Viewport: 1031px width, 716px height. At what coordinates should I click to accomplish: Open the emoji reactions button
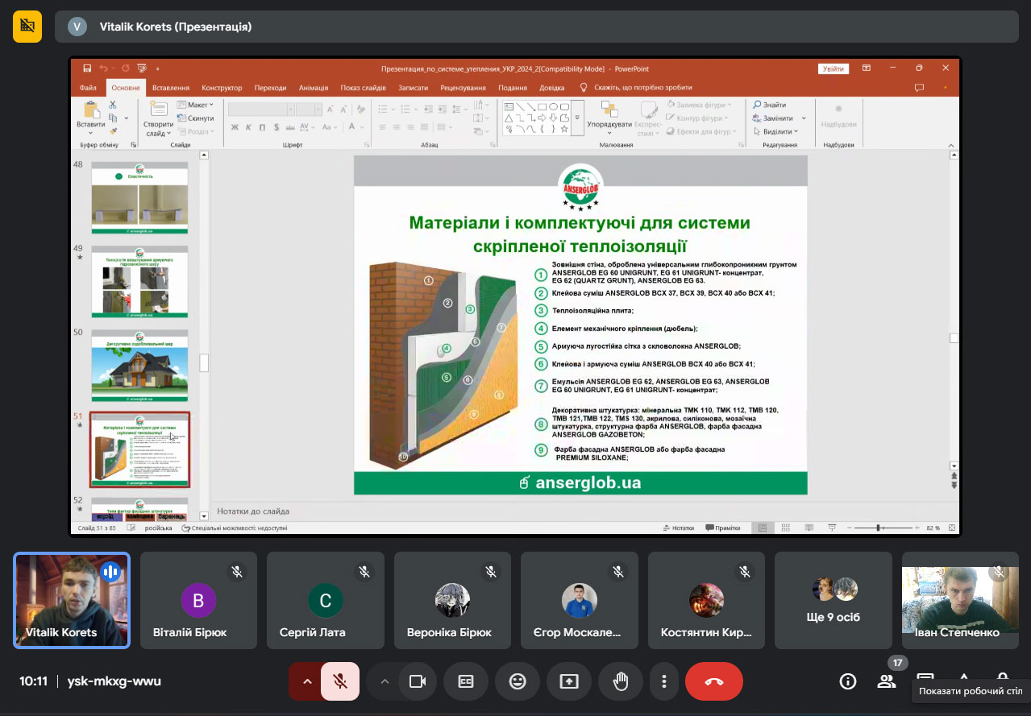[518, 681]
